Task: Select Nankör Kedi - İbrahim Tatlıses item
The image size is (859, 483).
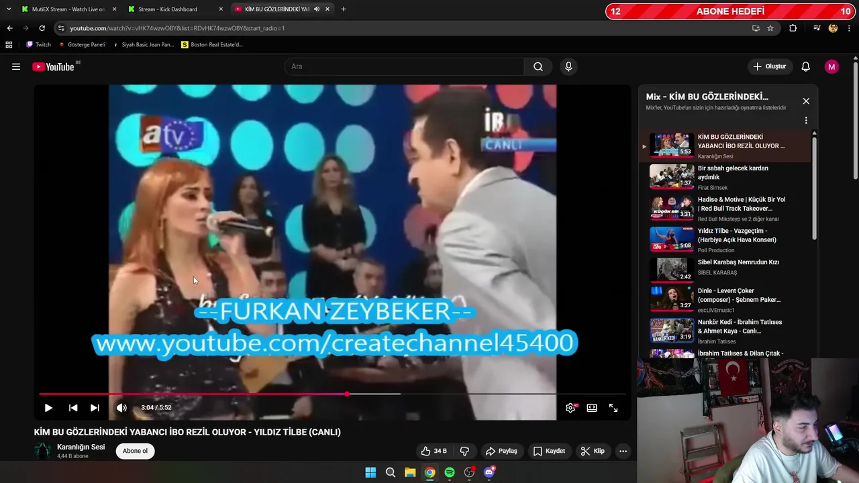Action: pyautogui.click(x=725, y=331)
